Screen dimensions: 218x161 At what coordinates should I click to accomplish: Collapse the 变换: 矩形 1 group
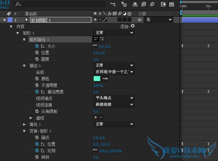24,131
